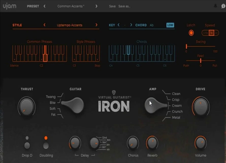
Task: Disable the Doubling switch
Action: (x=46, y=145)
